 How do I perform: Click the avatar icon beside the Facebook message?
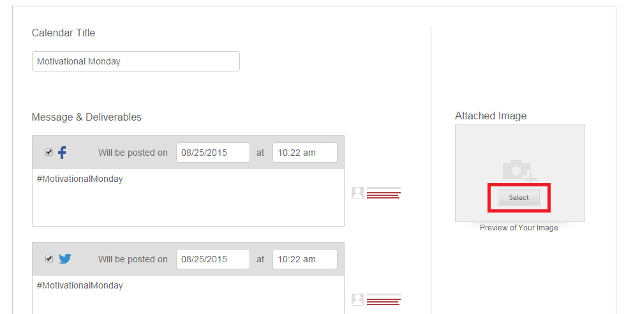coord(357,193)
